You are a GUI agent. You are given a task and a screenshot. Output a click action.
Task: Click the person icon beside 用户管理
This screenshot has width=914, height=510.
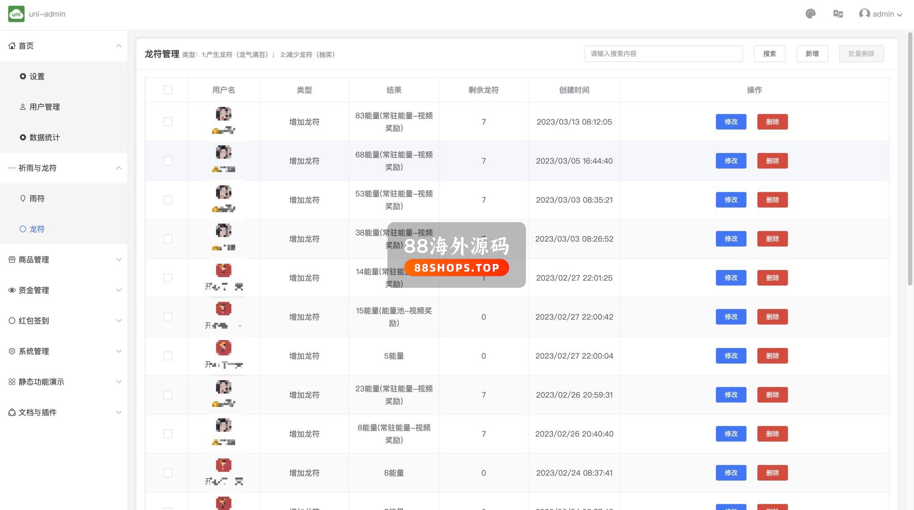coord(23,107)
